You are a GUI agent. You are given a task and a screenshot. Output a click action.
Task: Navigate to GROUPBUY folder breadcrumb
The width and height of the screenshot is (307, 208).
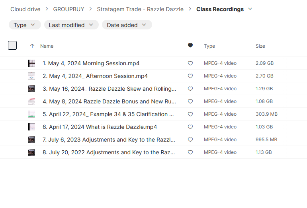tap(68, 9)
